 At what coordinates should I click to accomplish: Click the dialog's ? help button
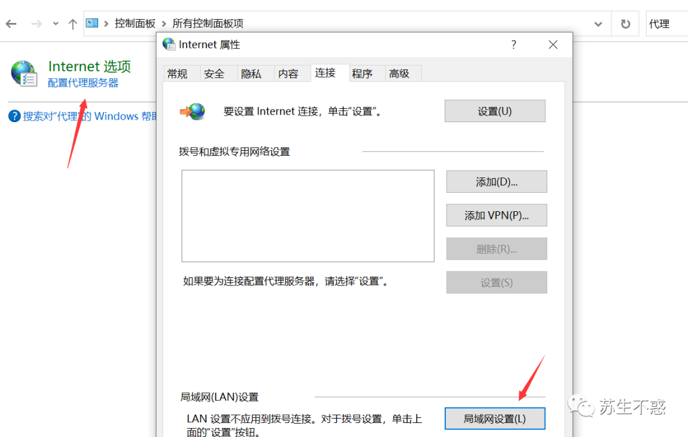point(513,45)
